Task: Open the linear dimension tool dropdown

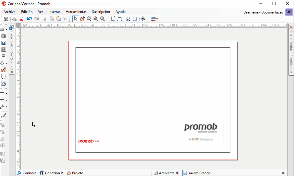Action: (6, 93)
